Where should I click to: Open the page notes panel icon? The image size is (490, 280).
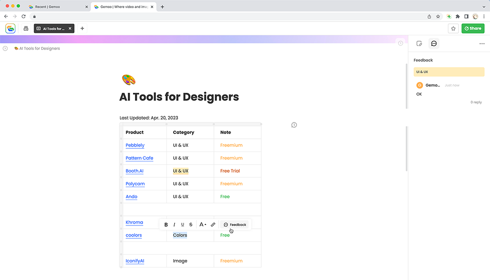click(x=419, y=44)
